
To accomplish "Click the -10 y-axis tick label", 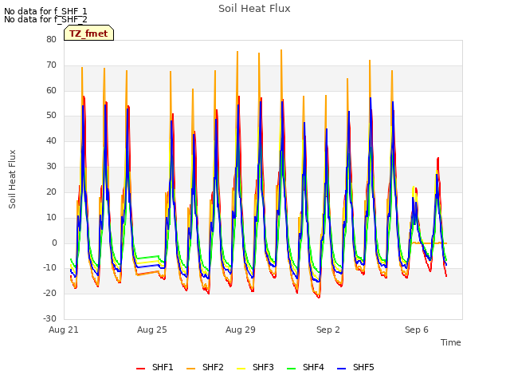I will (x=49, y=268).
